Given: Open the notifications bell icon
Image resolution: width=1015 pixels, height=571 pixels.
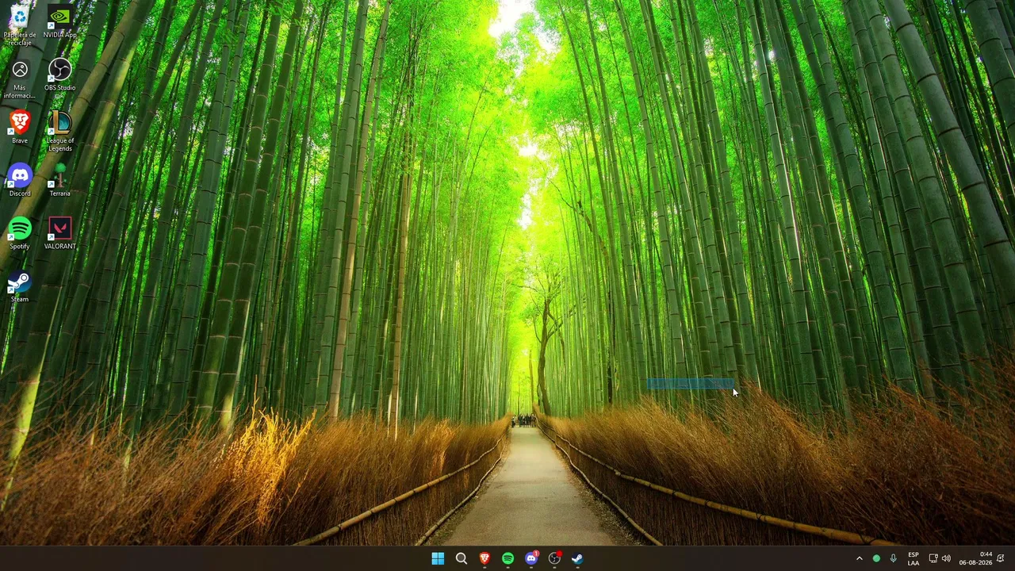Looking at the screenshot, I should click(x=1001, y=558).
